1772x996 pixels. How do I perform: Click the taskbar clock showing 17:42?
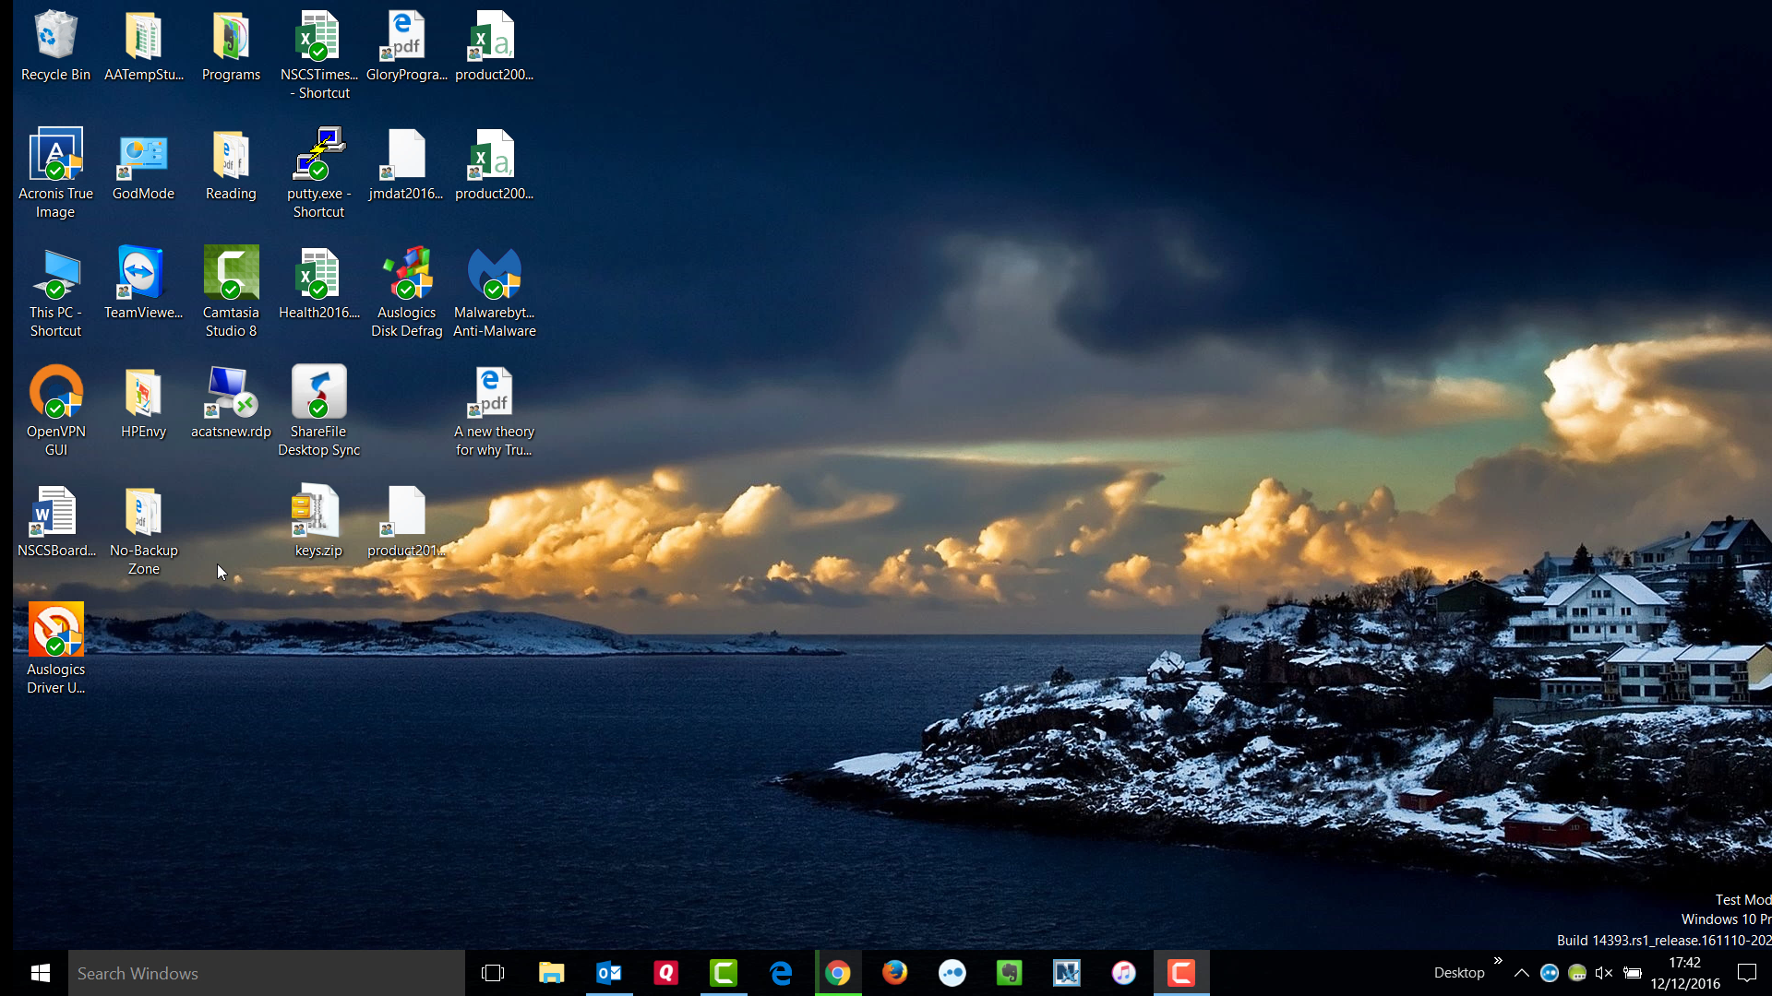1684,973
